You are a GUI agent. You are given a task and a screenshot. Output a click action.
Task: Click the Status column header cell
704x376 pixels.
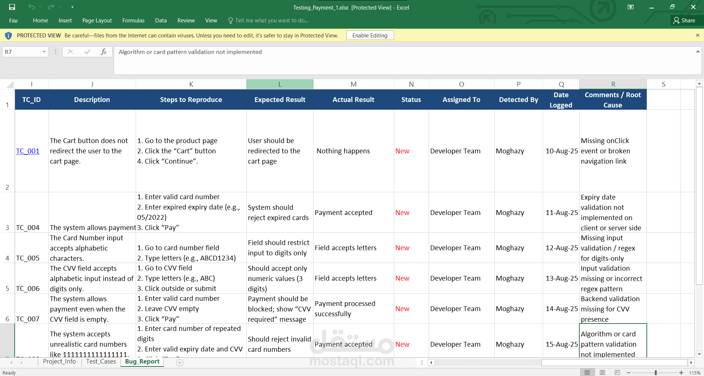pyautogui.click(x=411, y=99)
